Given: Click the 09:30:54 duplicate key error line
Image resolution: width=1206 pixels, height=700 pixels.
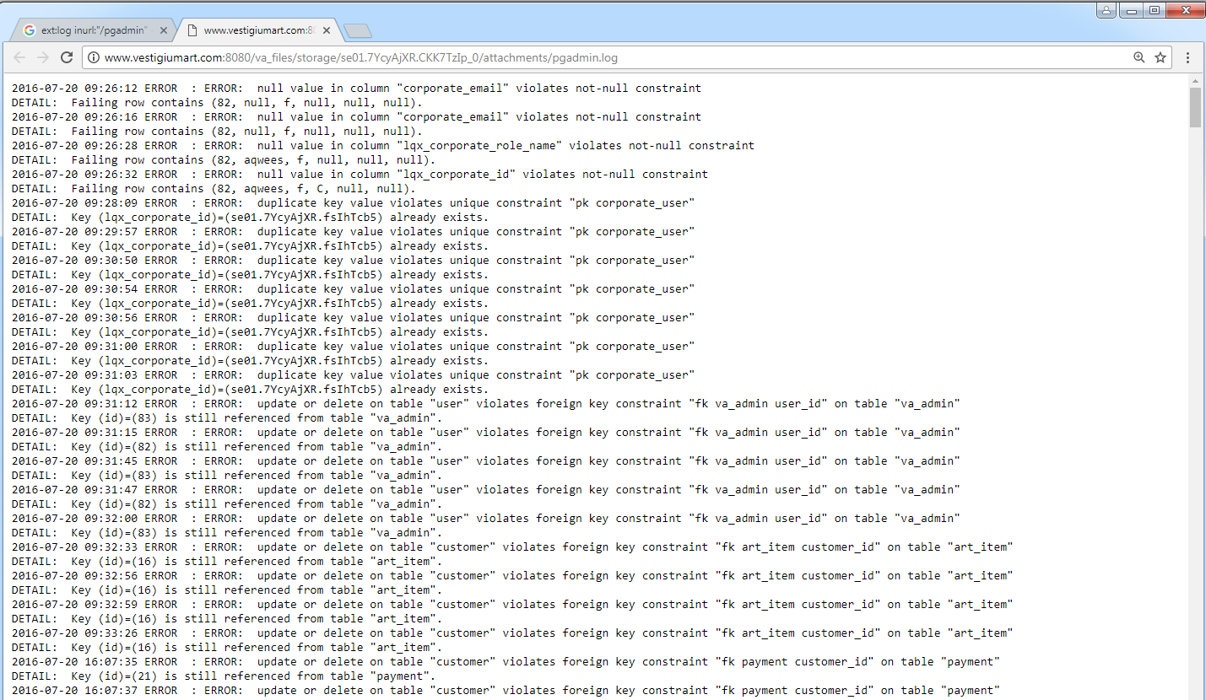Looking at the screenshot, I should tap(354, 288).
